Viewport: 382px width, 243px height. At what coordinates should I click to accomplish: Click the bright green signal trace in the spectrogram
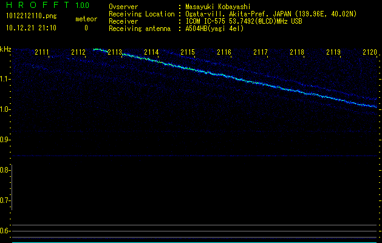[x=235, y=78]
